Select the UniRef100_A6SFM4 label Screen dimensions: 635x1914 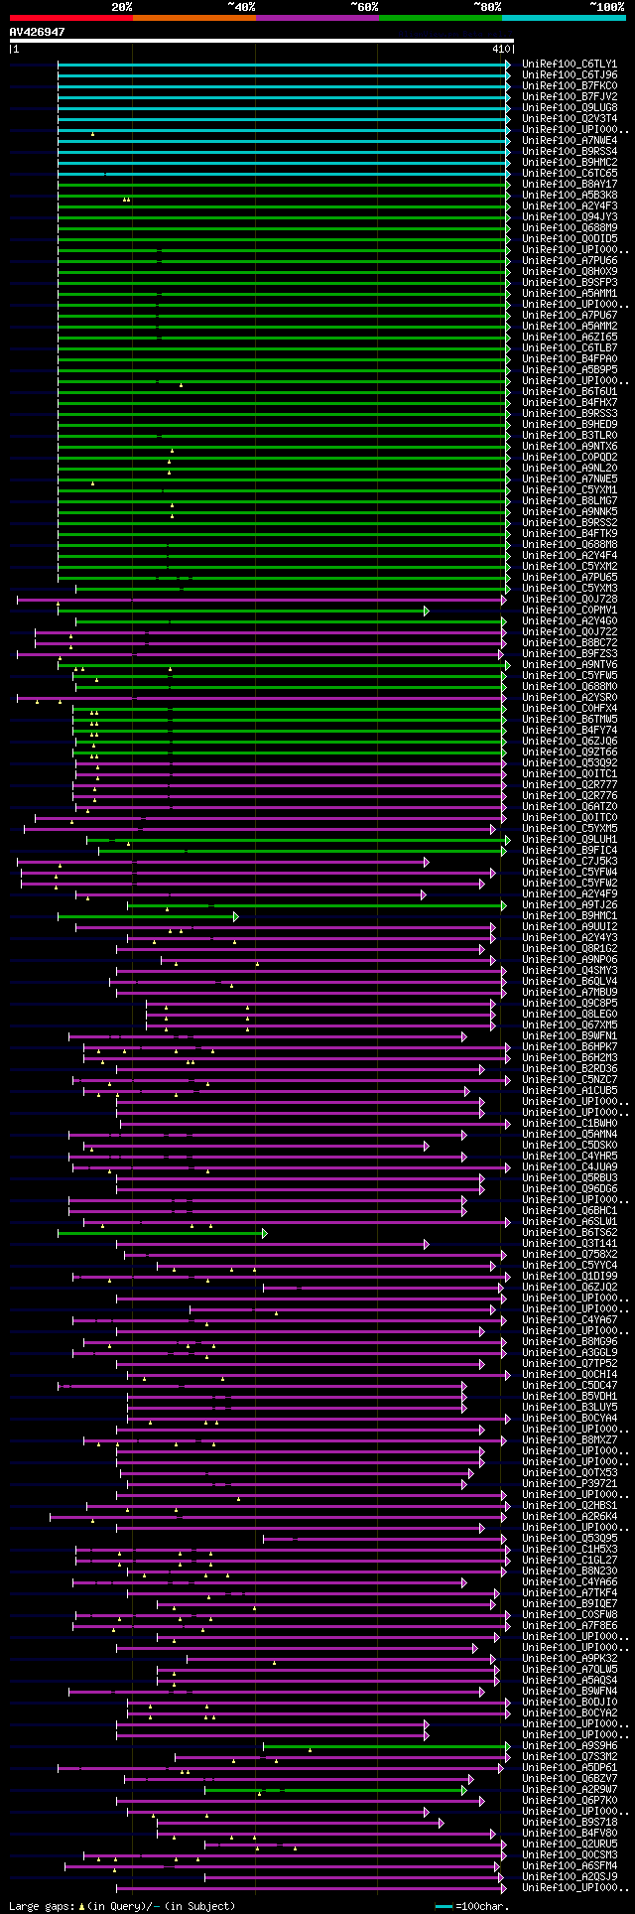click(570, 1865)
